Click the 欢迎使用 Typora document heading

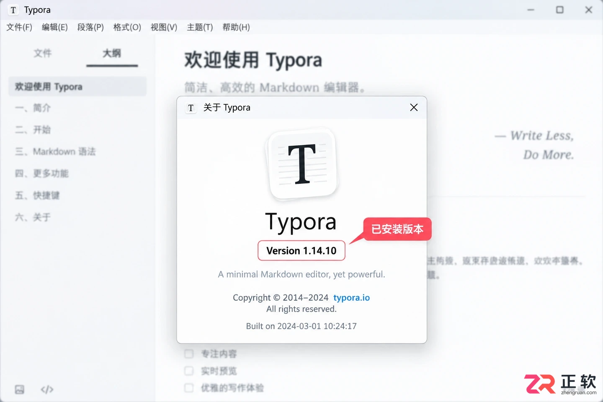point(253,60)
